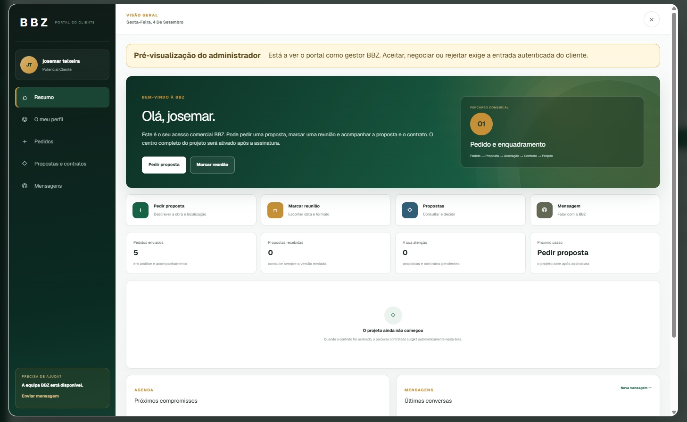Click the diamond icon beside Propostas e contratos
The image size is (687, 422).
coord(25,164)
